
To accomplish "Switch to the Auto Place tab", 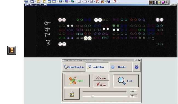I will [97, 67].
